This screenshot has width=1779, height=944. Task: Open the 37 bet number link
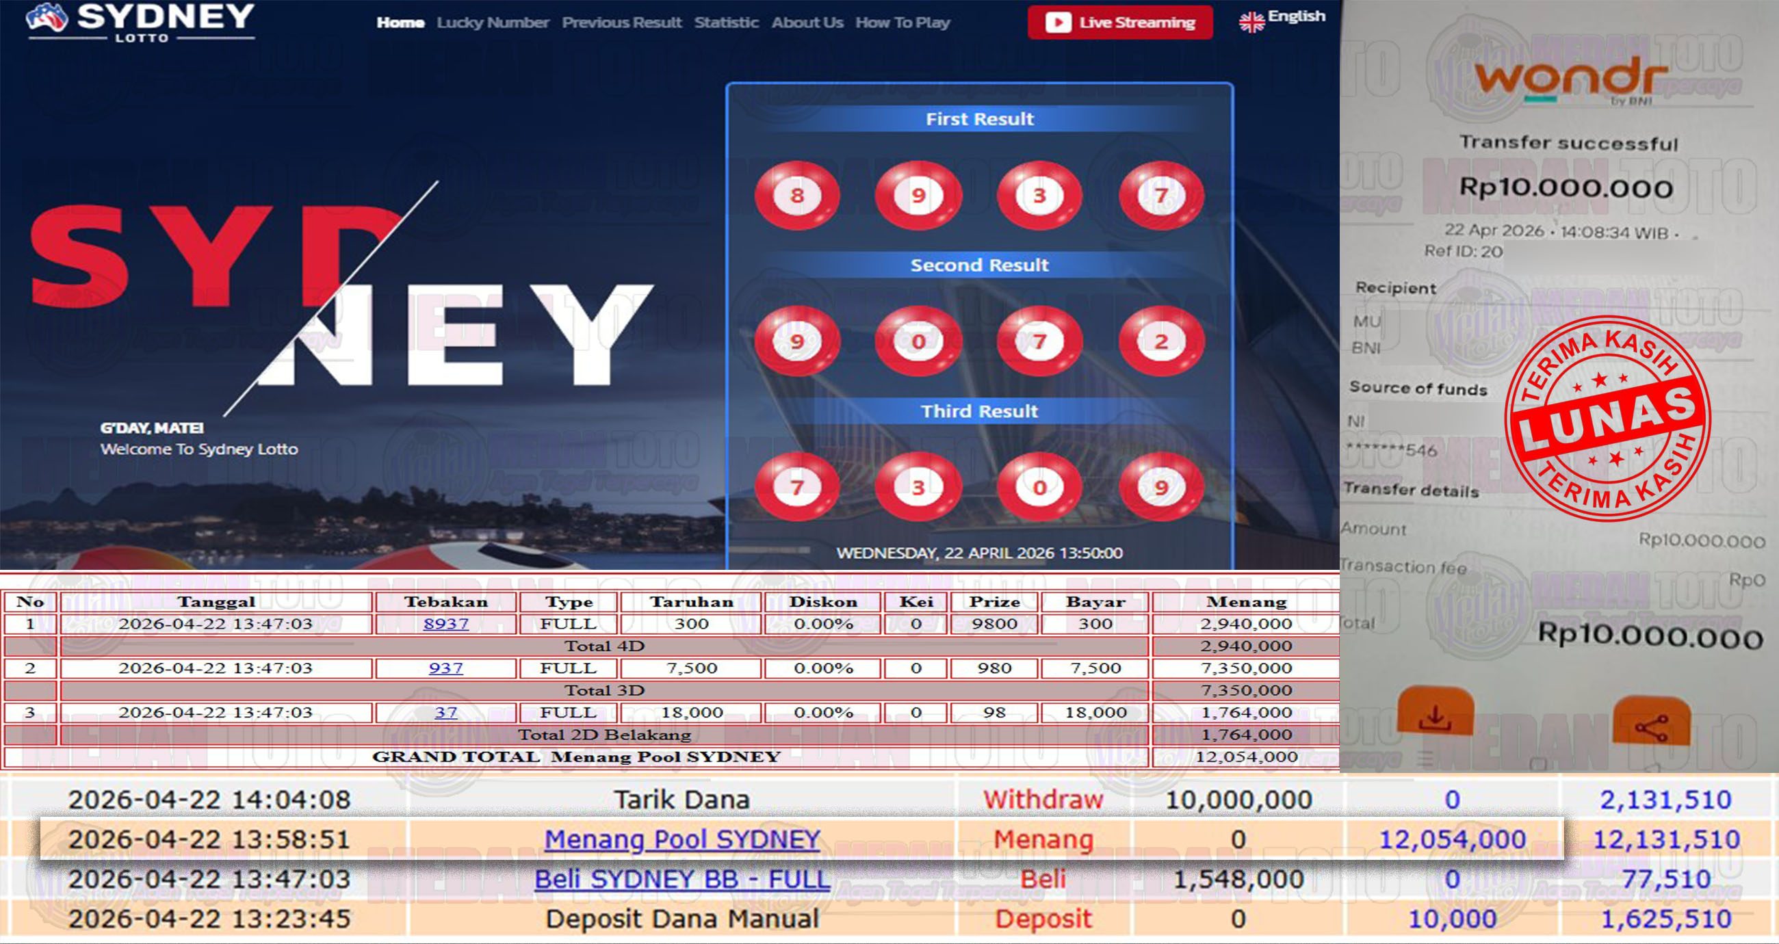(x=446, y=712)
